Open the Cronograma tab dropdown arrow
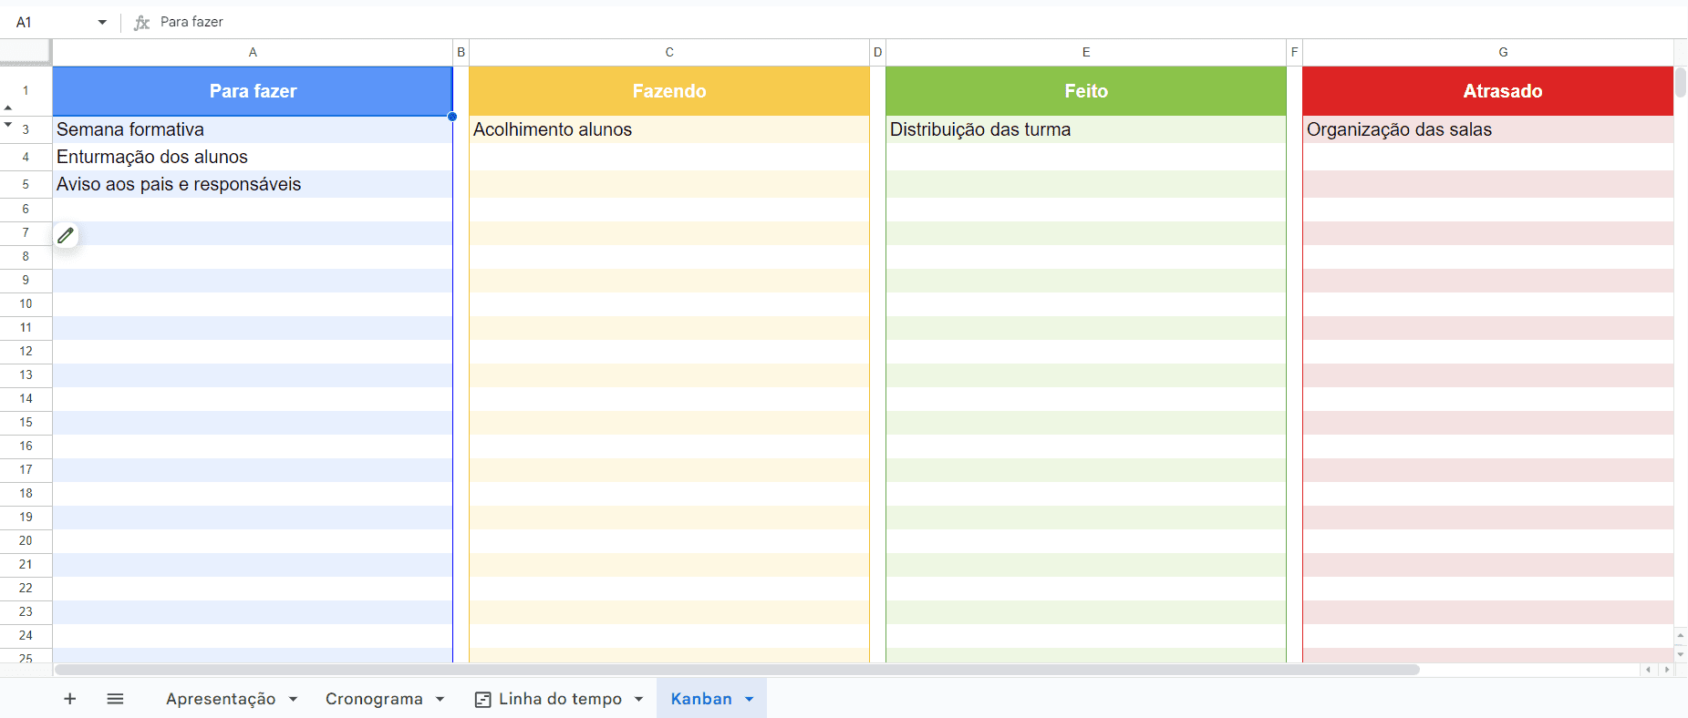The height and width of the screenshot is (718, 1688). 440,699
